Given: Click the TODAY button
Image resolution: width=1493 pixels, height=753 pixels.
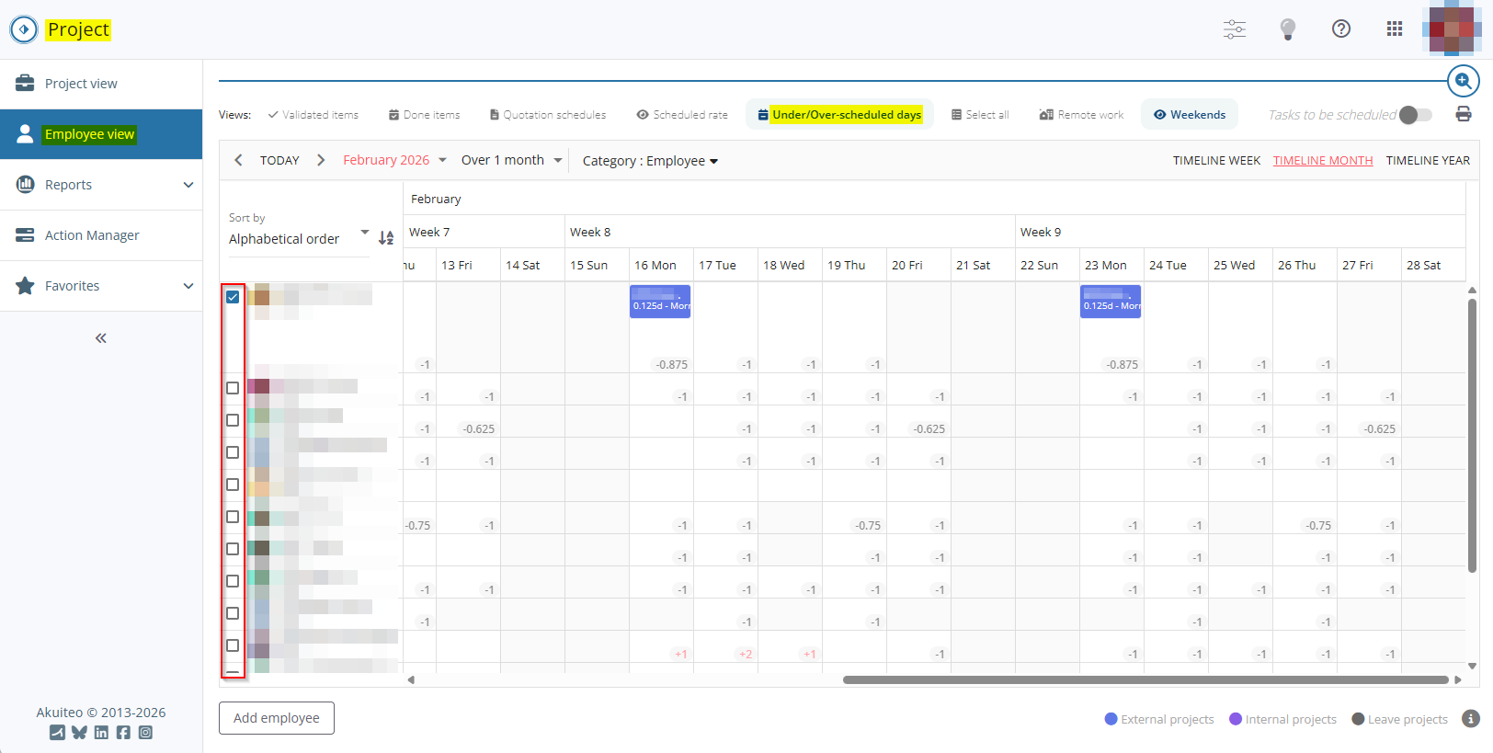Looking at the screenshot, I should 279,160.
